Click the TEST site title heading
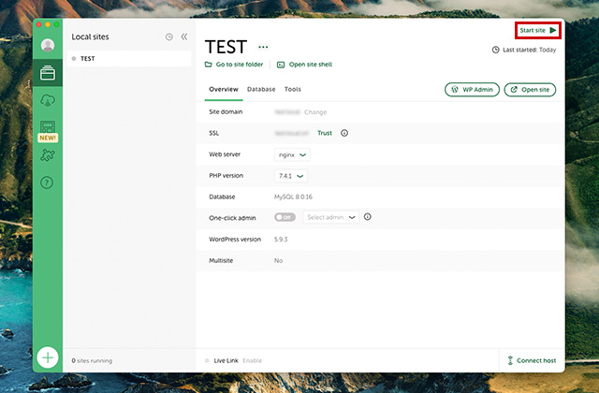This screenshot has height=393, width=599. pos(226,47)
